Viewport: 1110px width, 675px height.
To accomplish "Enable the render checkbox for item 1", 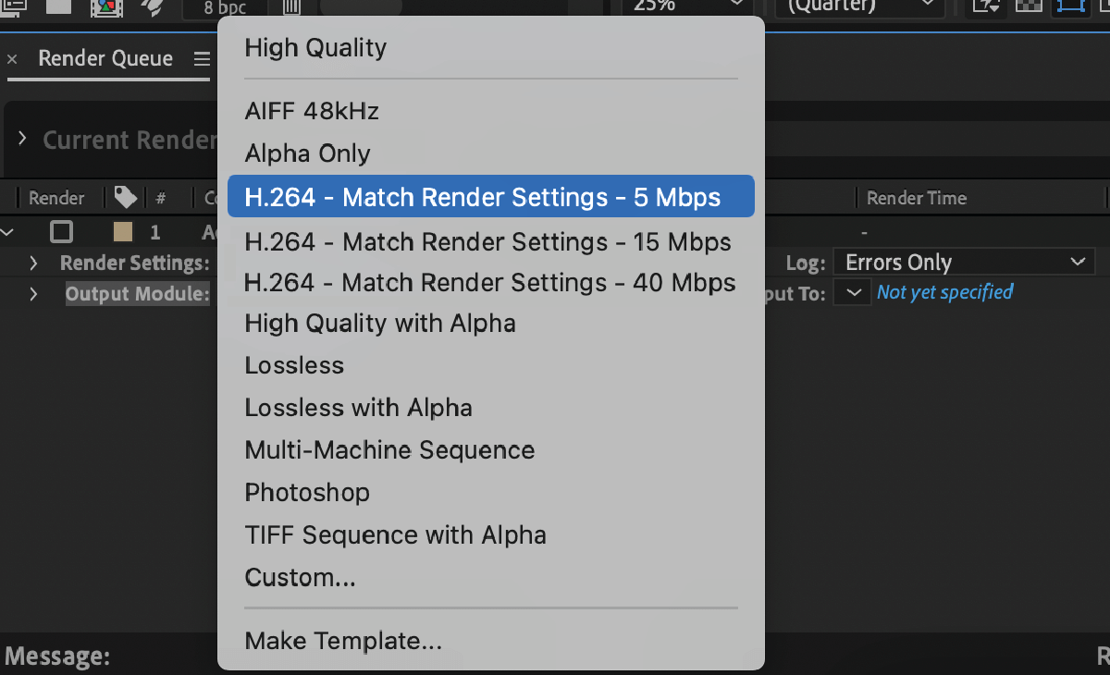I will tap(61, 231).
